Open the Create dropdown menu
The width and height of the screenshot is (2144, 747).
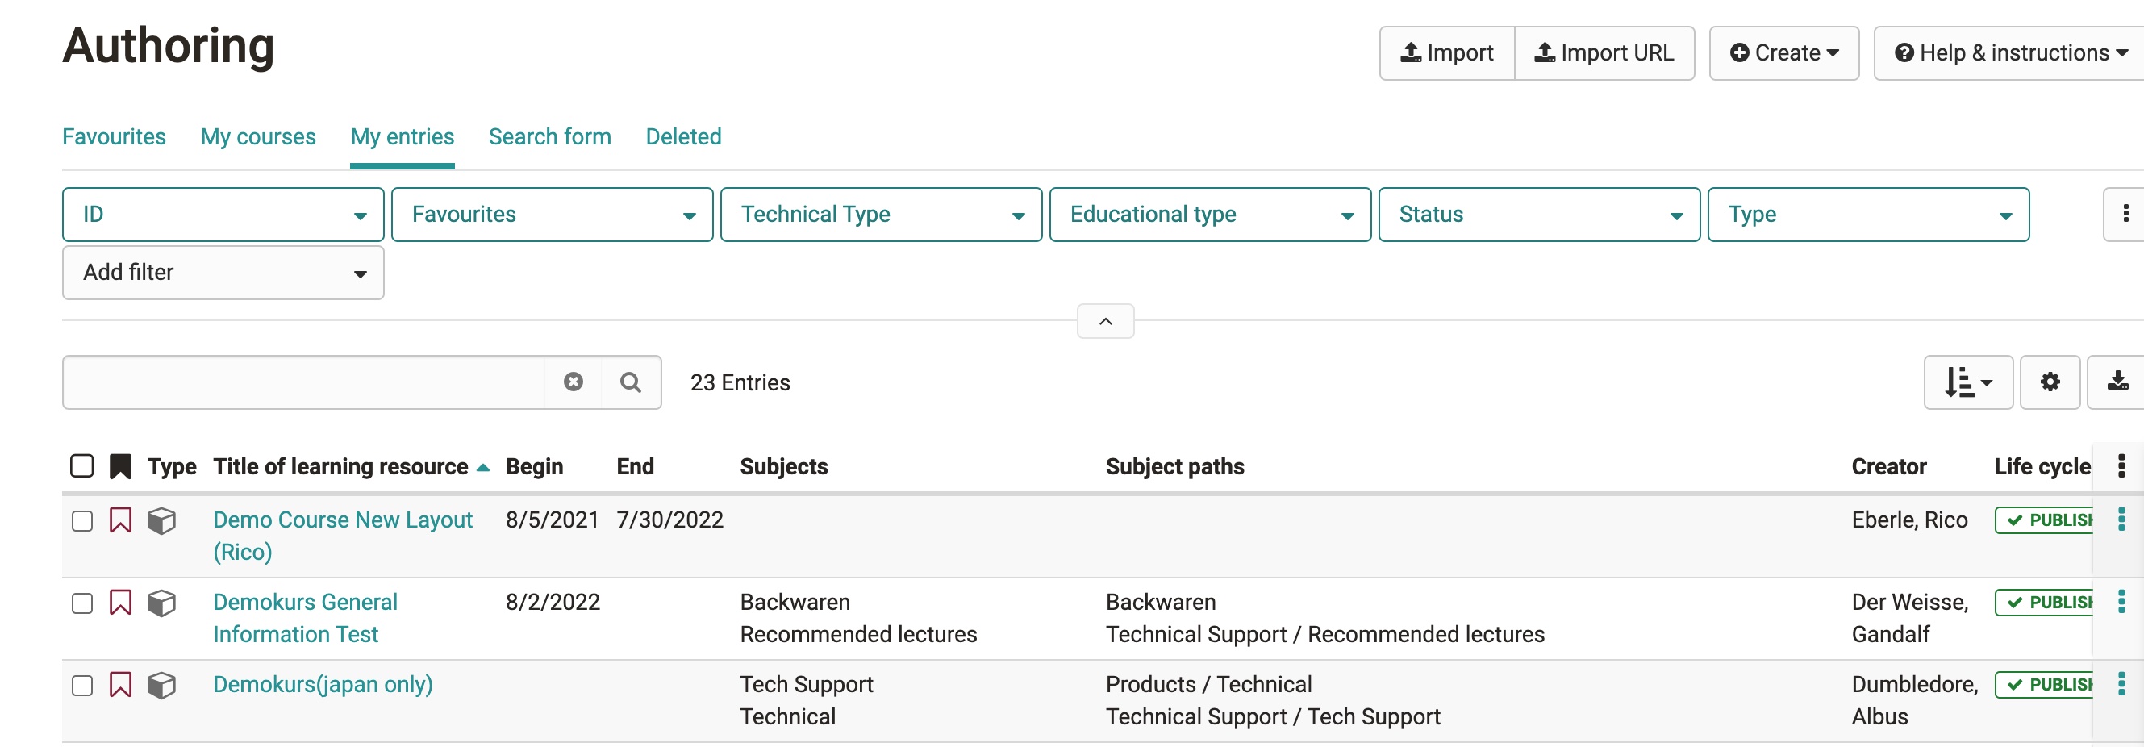point(1783,53)
